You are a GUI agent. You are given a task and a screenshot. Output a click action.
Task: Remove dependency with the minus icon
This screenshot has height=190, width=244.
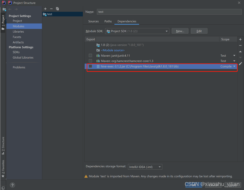pos(240,46)
